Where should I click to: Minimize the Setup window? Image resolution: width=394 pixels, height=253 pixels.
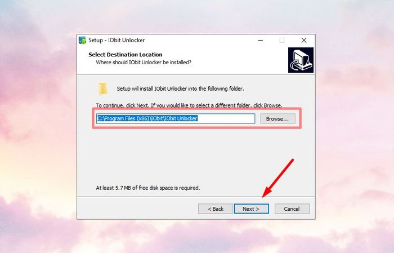[x=260, y=40]
